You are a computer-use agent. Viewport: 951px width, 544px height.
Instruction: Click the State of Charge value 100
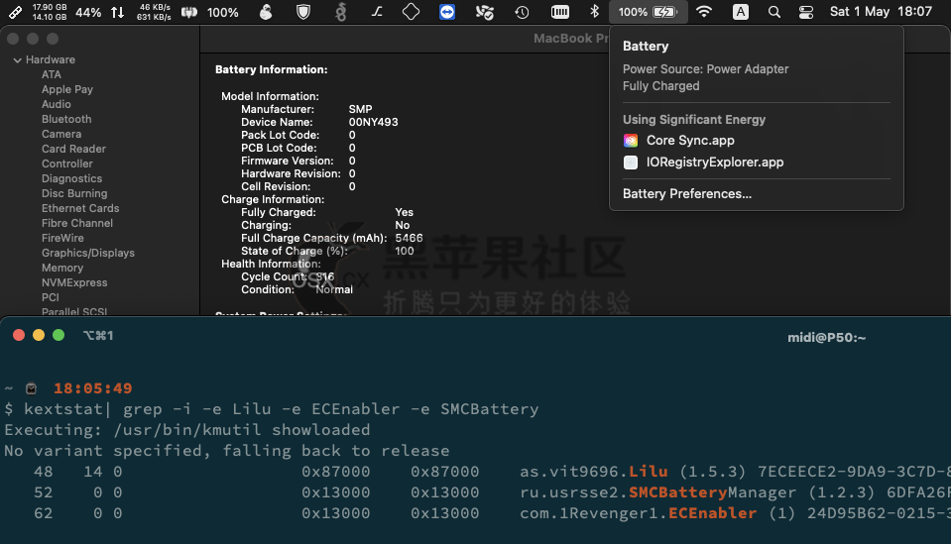[x=404, y=251]
